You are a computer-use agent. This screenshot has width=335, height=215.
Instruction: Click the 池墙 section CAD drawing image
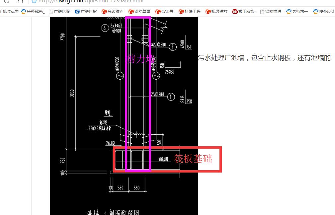124,116
